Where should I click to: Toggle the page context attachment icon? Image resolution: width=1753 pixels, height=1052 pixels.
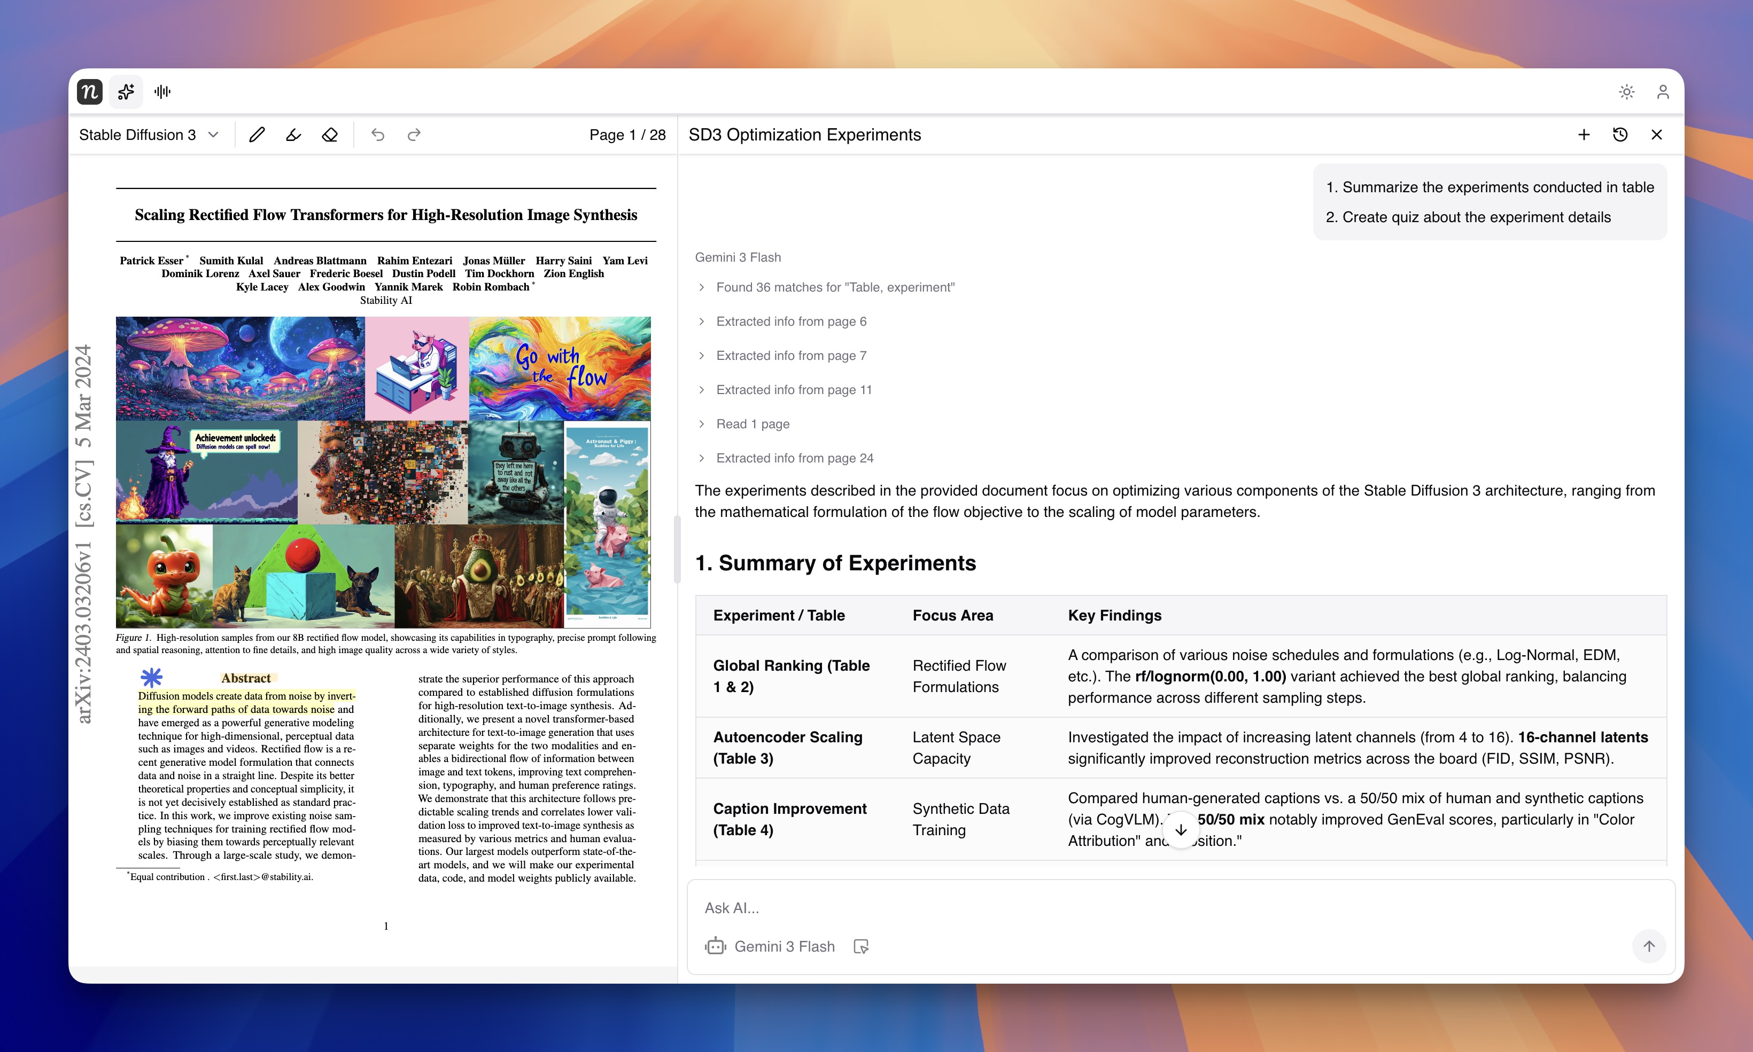861,946
